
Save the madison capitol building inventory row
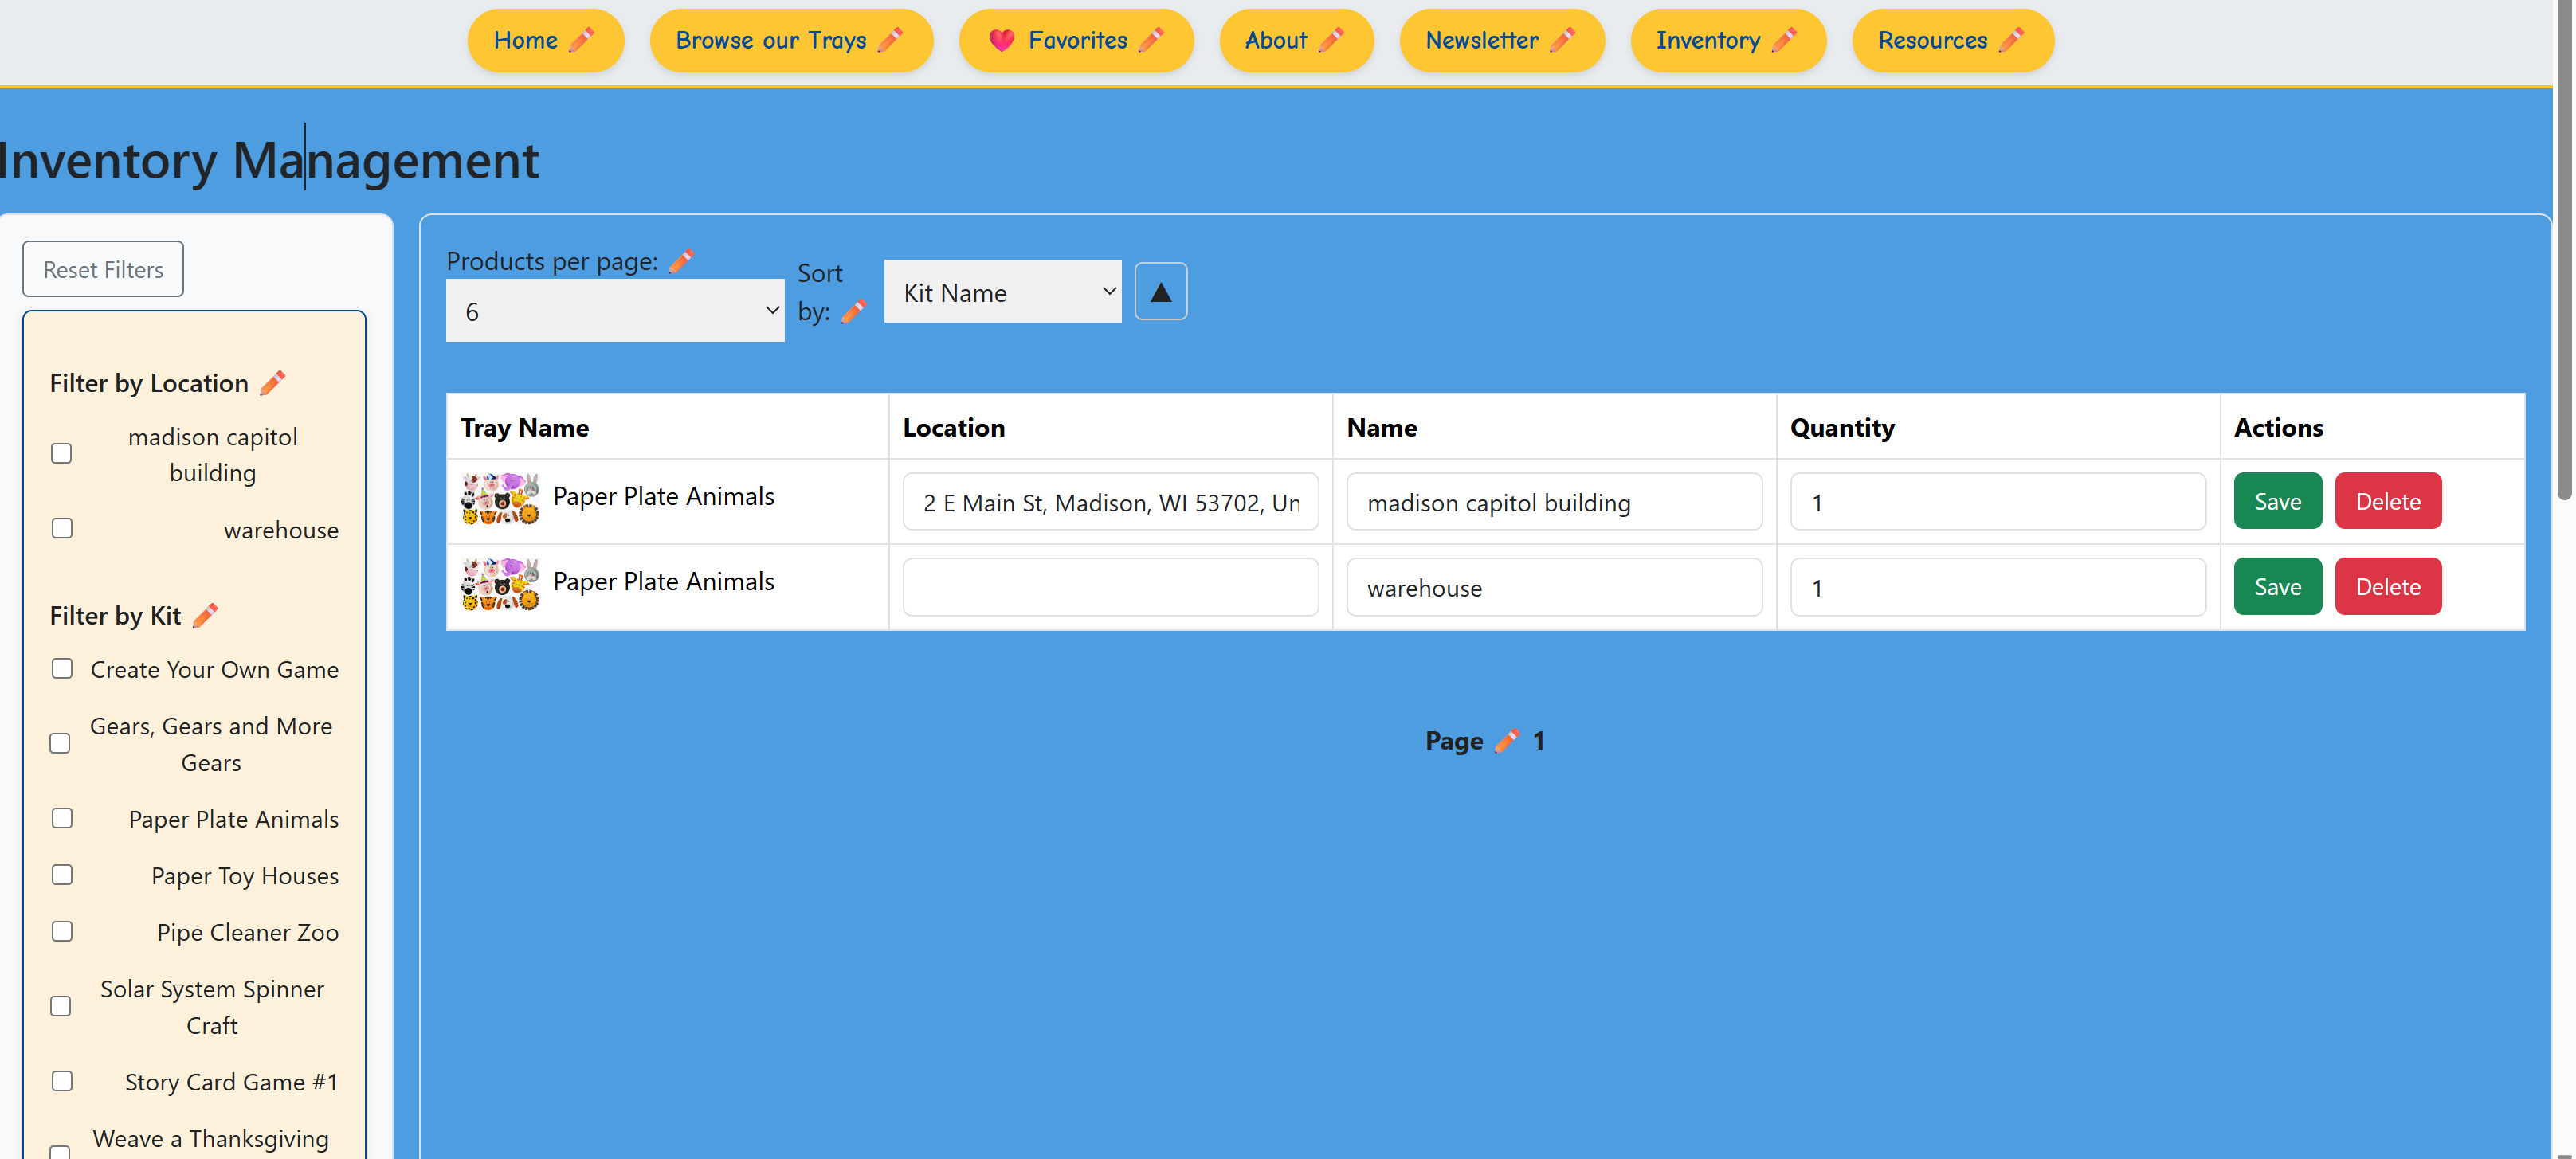tap(2277, 501)
